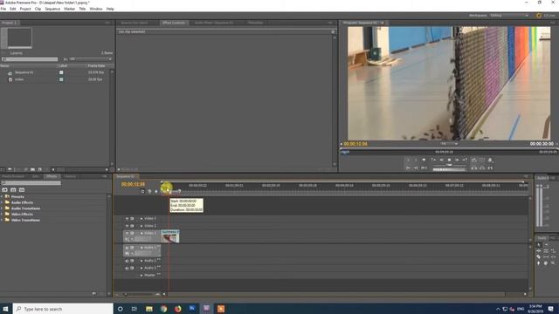559x314 pixels.
Task: Select the Hand tool
Action: pyautogui.click(x=546, y=263)
